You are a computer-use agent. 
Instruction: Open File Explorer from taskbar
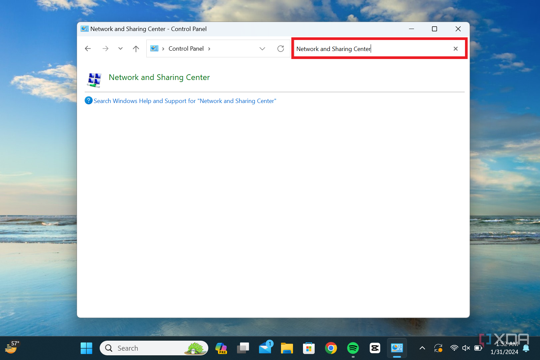[x=287, y=348]
